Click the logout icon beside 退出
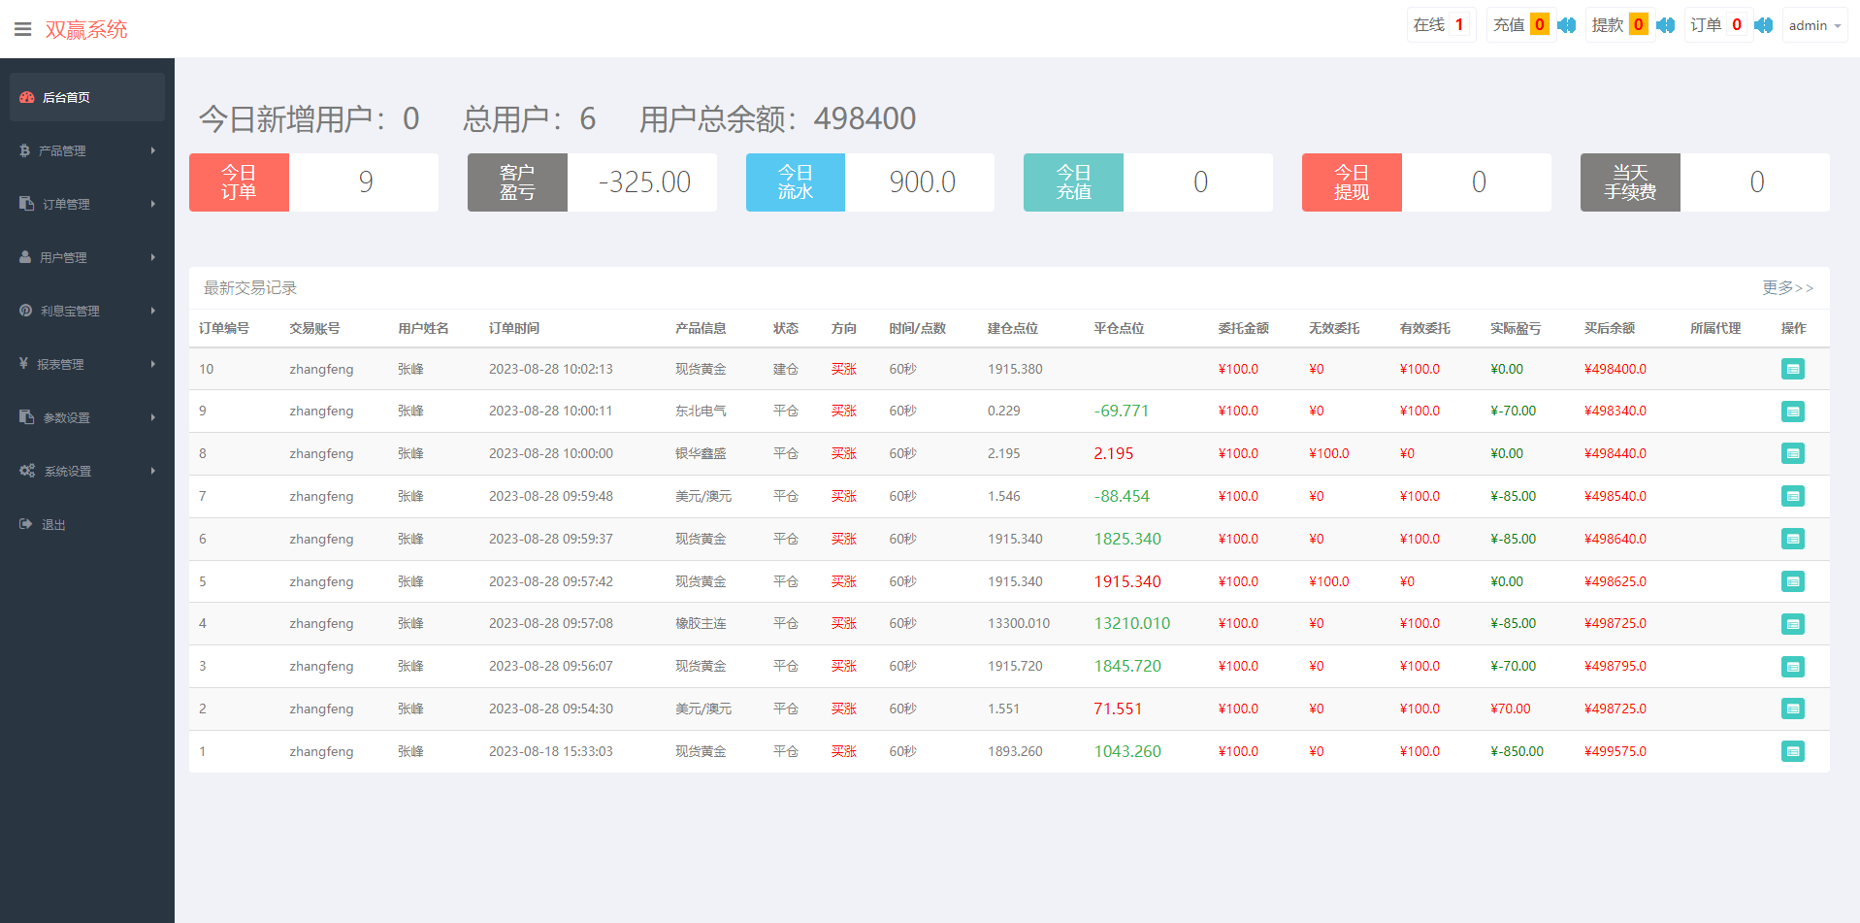The width and height of the screenshot is (1860, 923). [23, 524]
